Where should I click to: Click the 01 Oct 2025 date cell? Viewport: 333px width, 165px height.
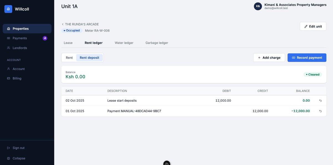[75, 111]
